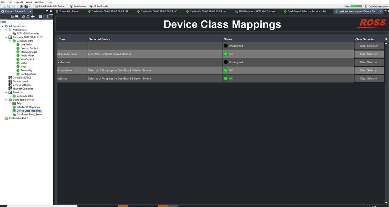The width and height of the screenshot is (389, 207).
Task: Open the Layouts menu
Action: point(18,2)
